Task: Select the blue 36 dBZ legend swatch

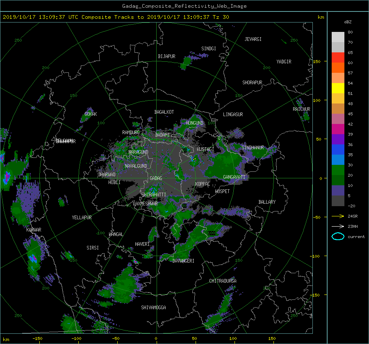Action: click(x=338, y=150)
